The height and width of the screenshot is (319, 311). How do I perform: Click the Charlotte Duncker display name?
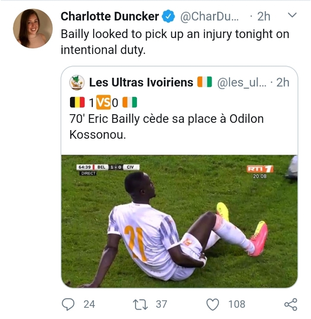pos(110,16)
